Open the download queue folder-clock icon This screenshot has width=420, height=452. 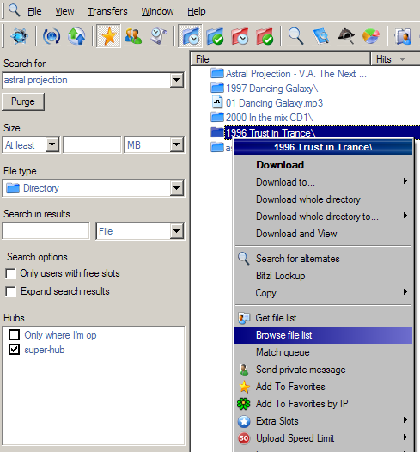(190, 36)
